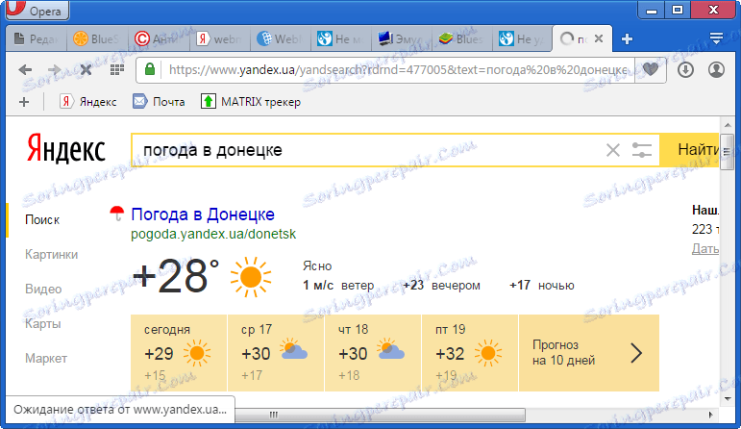Click the vertical scrollbar thumb
This screenshot has height=429, width=741.
728,151
